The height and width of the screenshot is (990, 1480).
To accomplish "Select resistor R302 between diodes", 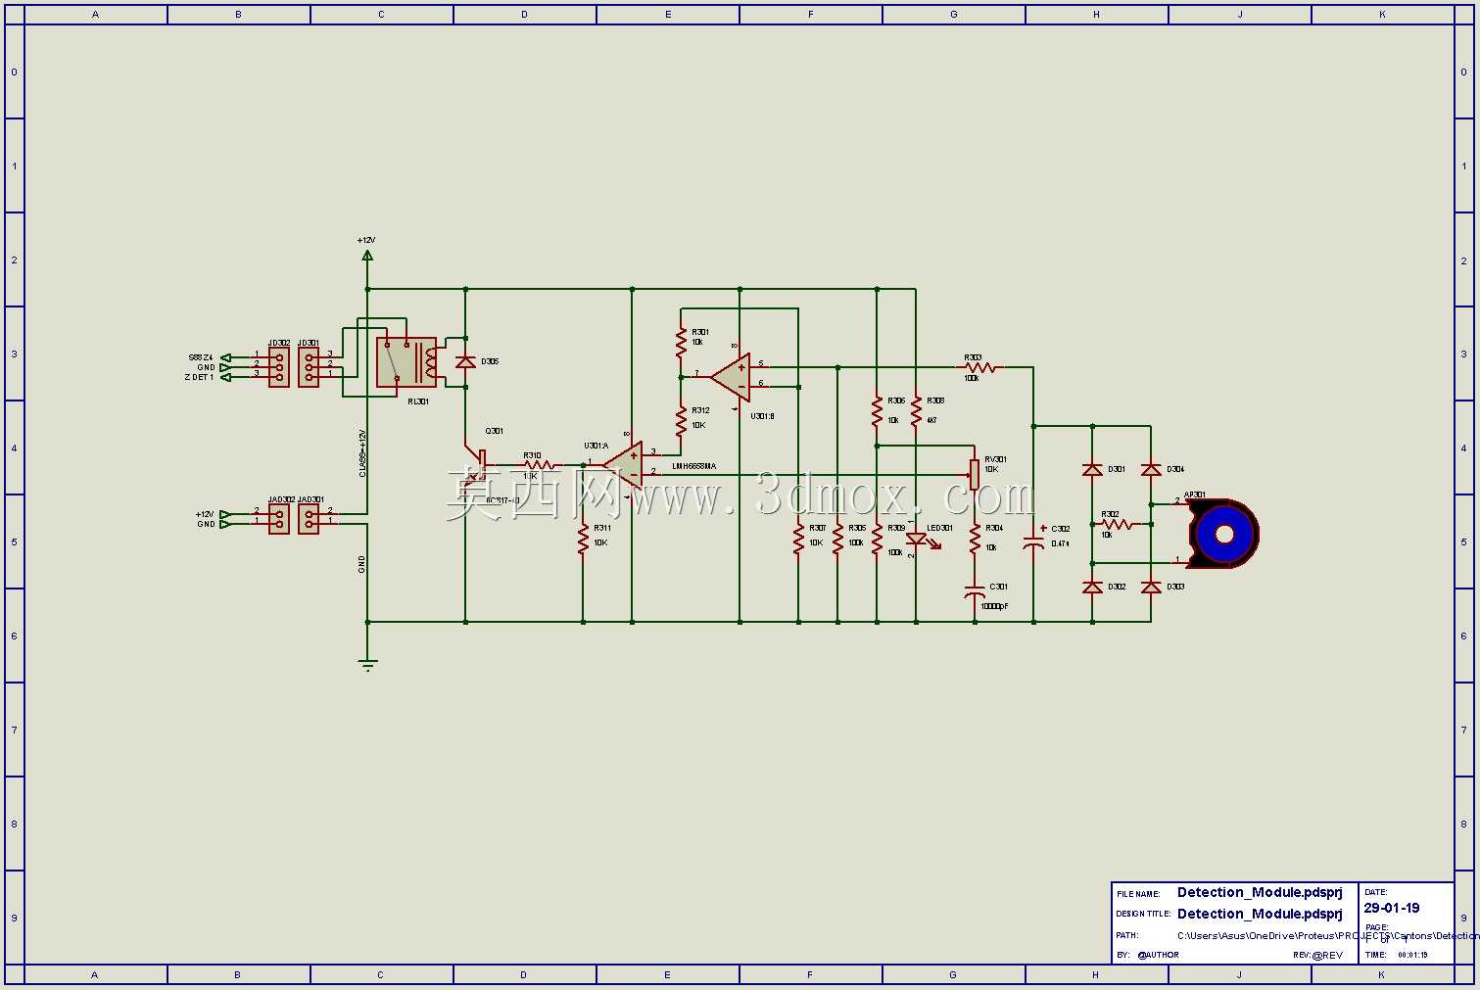I will click(x=1118, y=524).
